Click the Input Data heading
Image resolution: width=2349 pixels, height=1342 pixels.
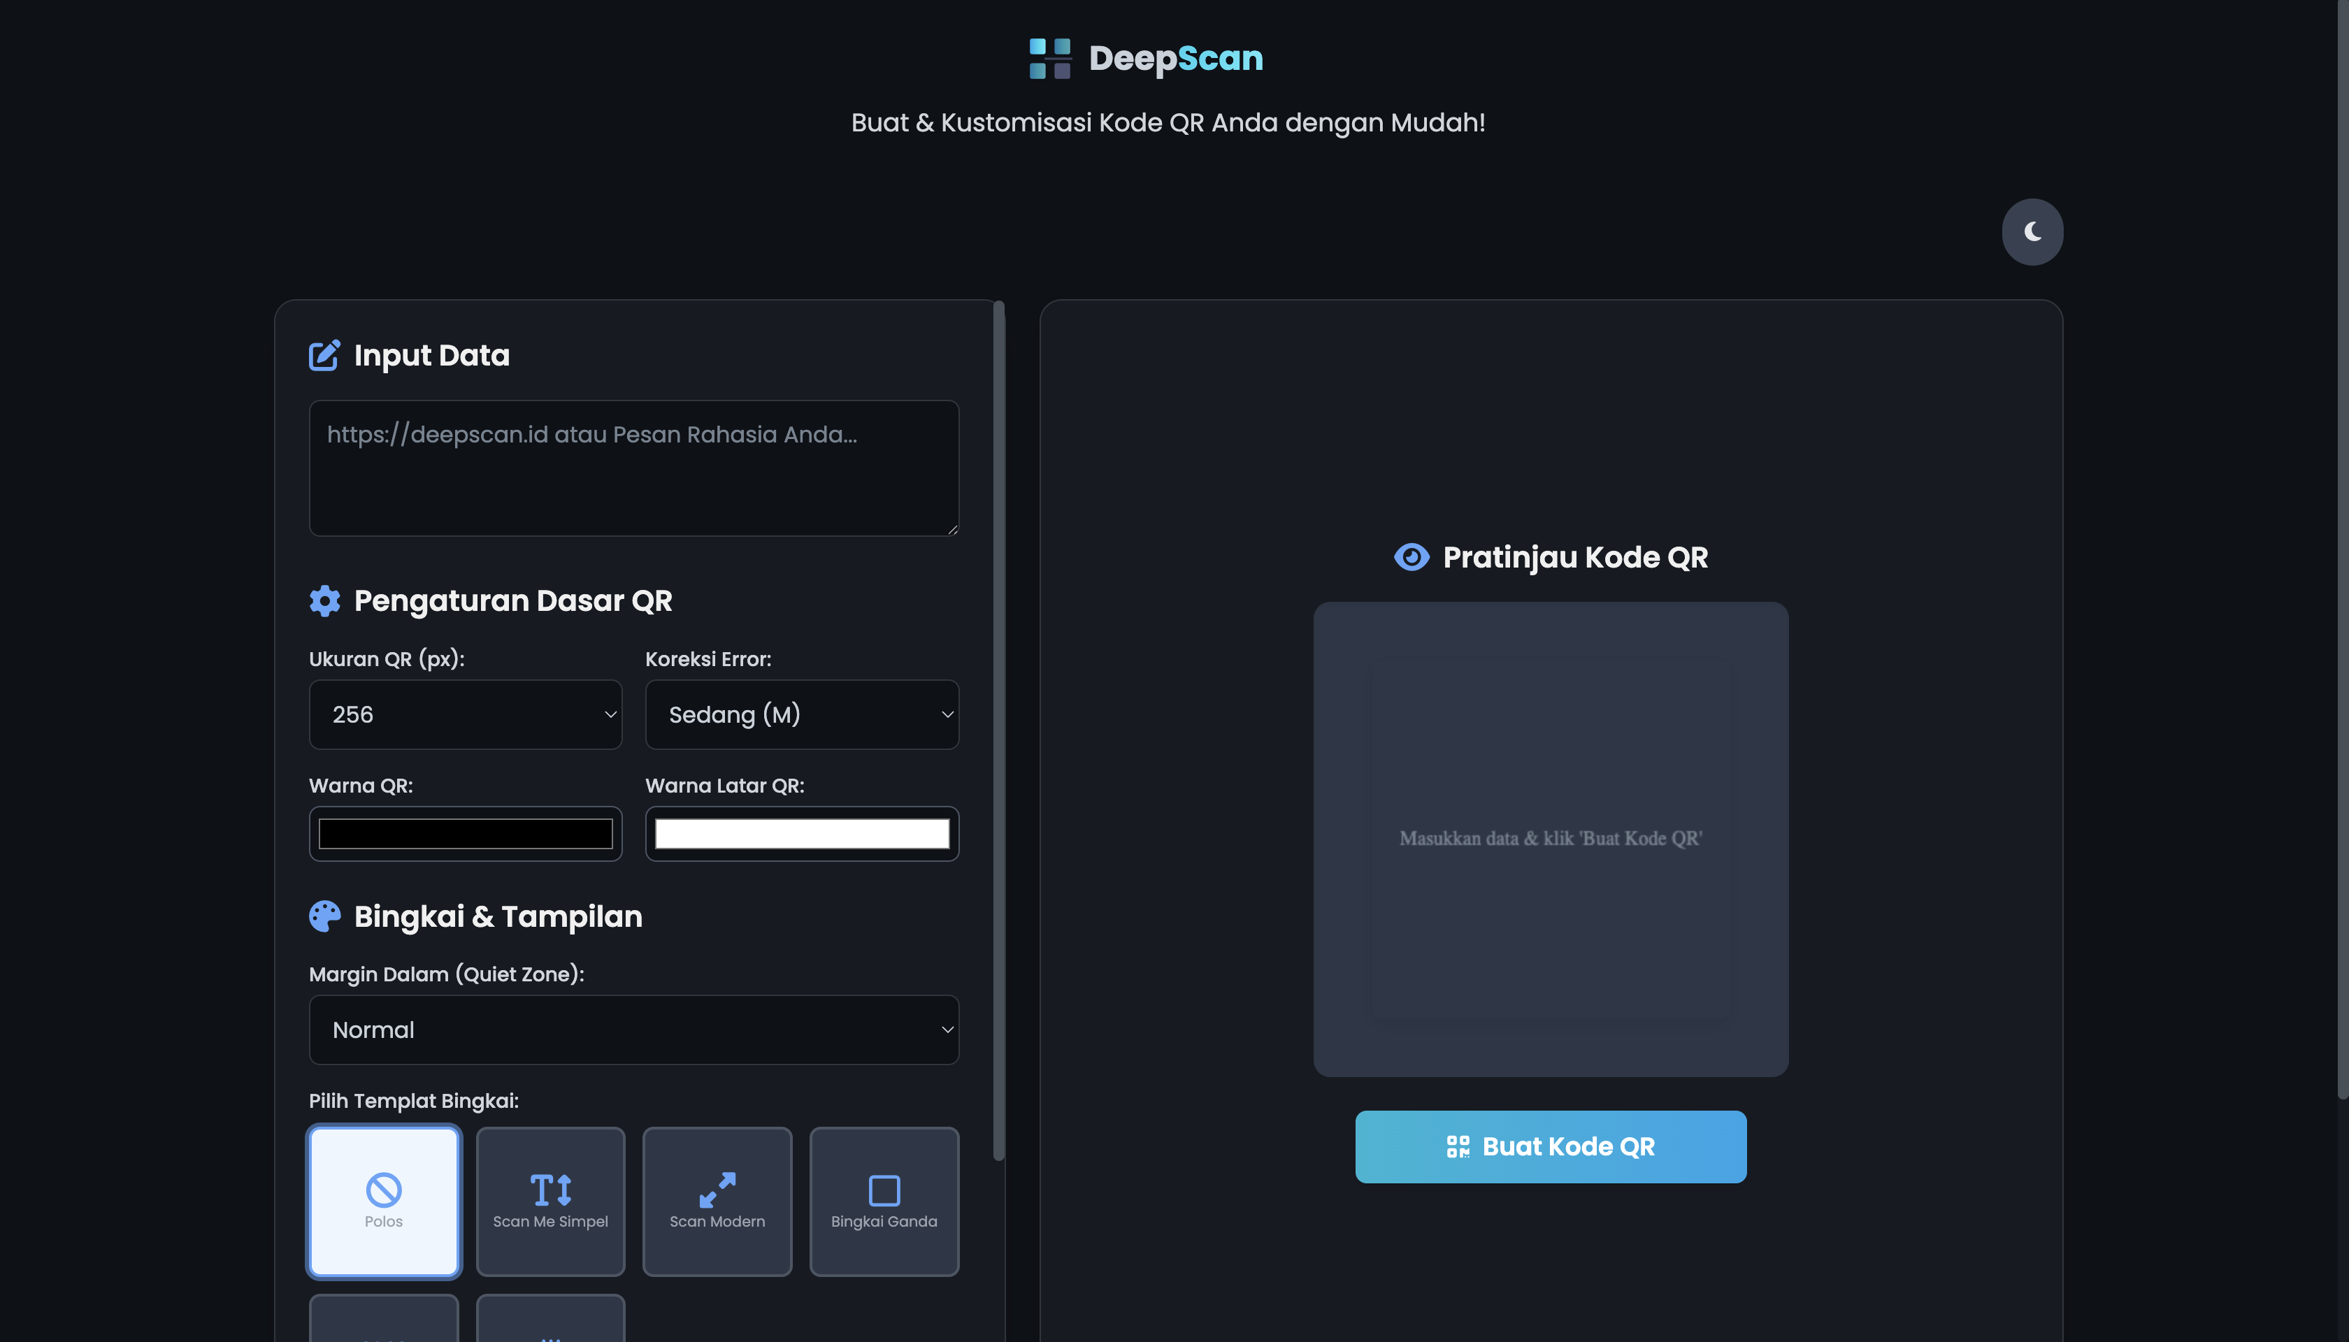point(431,355)
